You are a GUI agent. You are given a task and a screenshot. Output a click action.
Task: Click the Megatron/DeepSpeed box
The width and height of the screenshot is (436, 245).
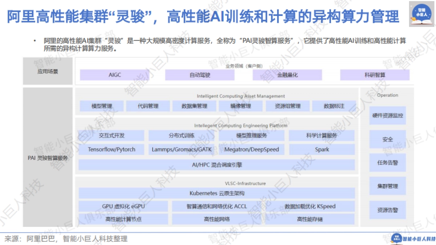(252, 149)
